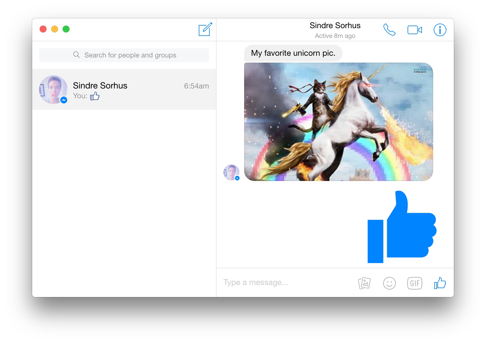Start a video call

[415, 30]
